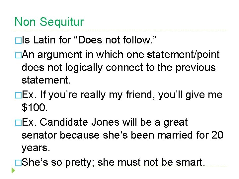Click the green play arrow at bottom-left

click(x=13, y=171)
